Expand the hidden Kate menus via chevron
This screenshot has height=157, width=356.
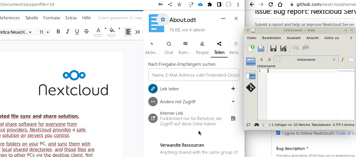(351, 38)
